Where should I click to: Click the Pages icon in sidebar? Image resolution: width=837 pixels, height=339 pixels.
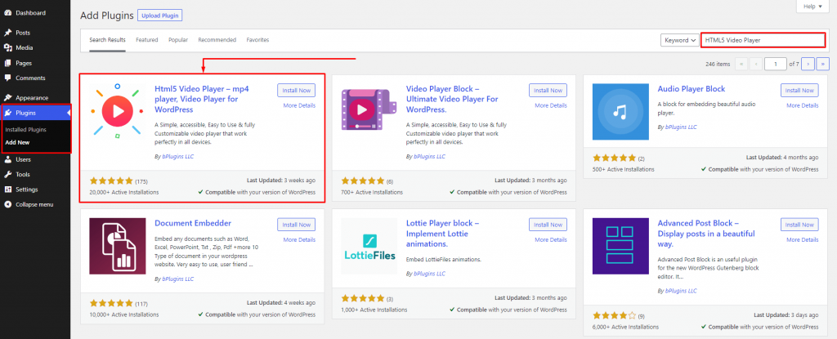pos(7,63)
